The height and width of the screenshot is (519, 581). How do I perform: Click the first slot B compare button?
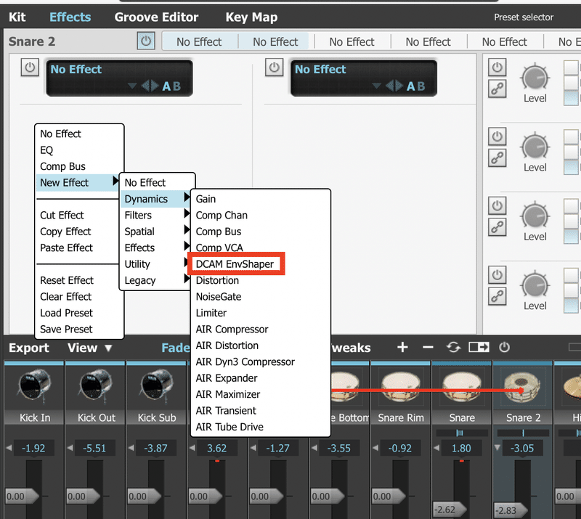[177, 86]
